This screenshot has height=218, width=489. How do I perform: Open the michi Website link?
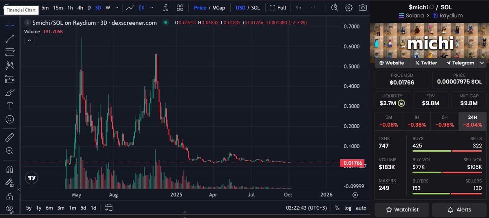[392, 63]
